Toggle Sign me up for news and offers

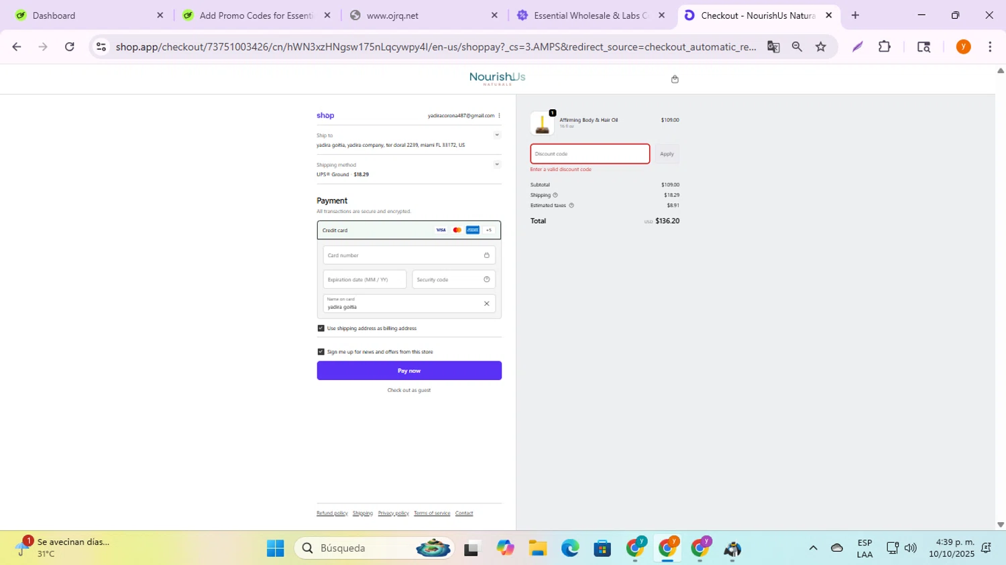point(321,352)
